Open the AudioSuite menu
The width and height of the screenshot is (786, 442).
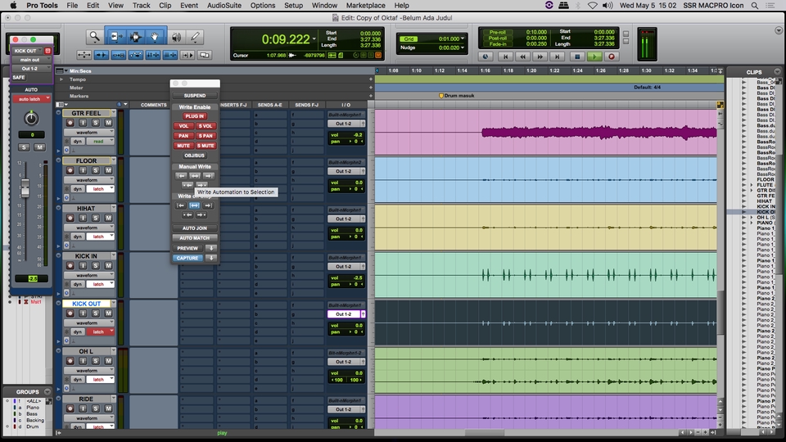pyautogui.click(x=224, y=6)
